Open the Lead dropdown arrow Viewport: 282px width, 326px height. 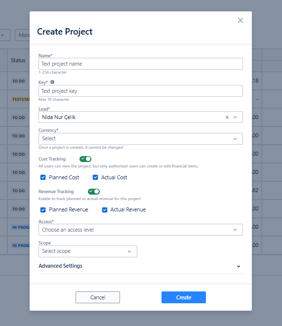(x=235, y=117)
